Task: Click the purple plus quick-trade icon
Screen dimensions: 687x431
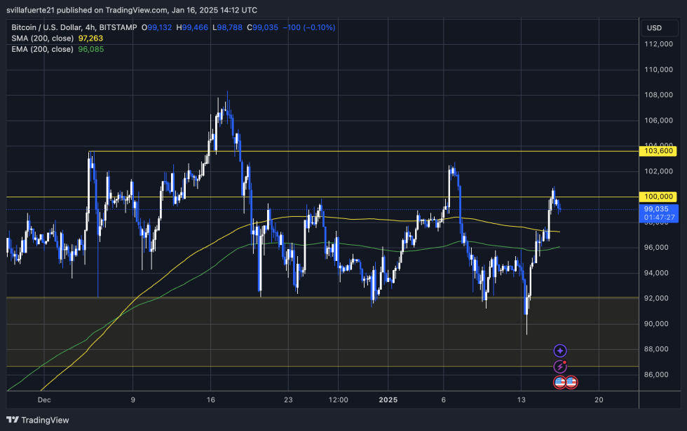Action: (559, 350)
